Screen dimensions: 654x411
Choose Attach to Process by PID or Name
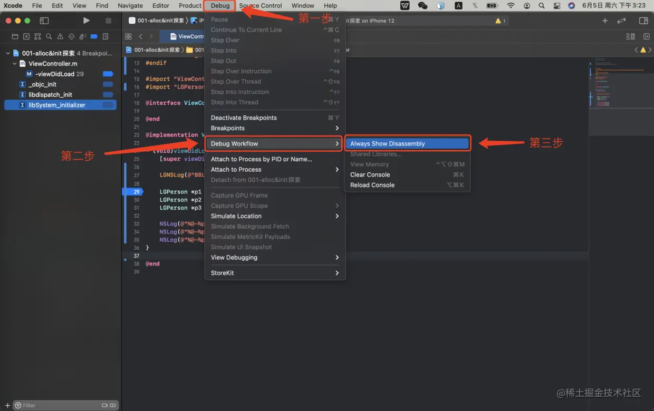(x=275, y=159)
